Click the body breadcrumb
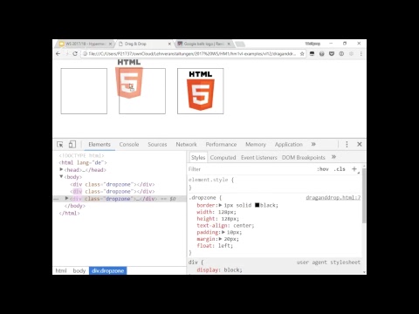Image resolution: width=419 pixels, height=314 pixels. [79, 270]
